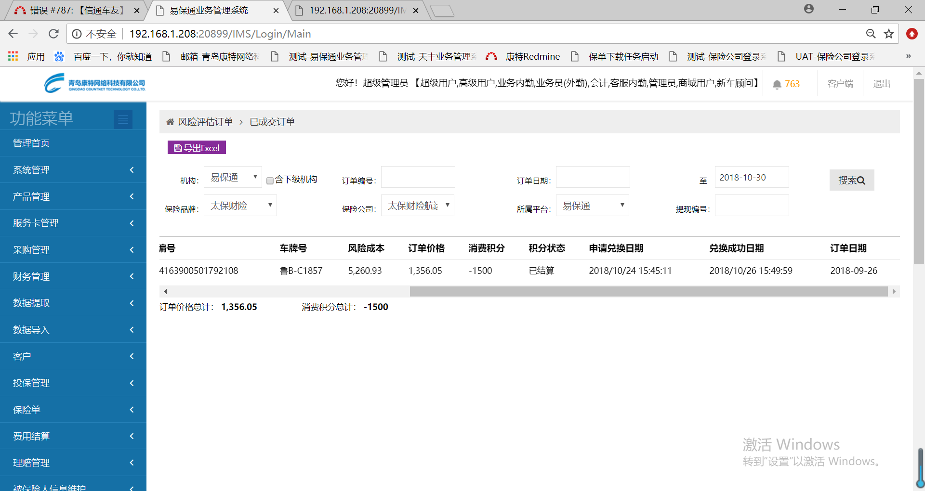Bookmark this page with the star icon

889,34
